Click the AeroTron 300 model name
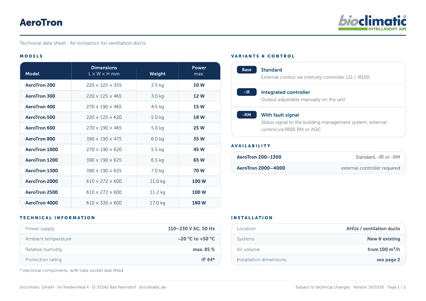426x301 pixels. point(40,96)
